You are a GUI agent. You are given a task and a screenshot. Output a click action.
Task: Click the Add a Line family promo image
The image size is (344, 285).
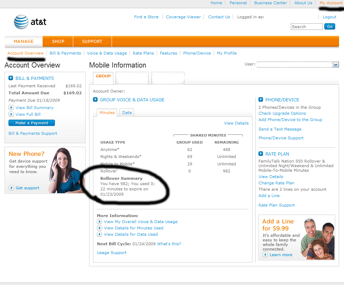[x=317, y=239]
